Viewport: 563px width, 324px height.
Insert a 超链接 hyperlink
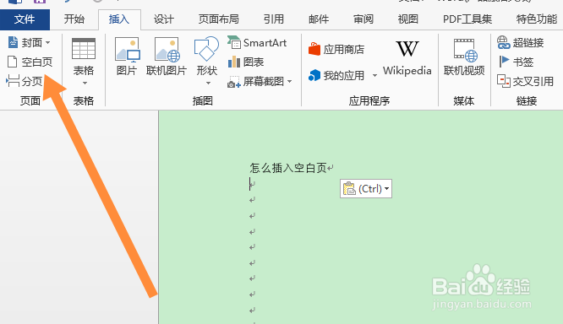click(x=521, y=43)
